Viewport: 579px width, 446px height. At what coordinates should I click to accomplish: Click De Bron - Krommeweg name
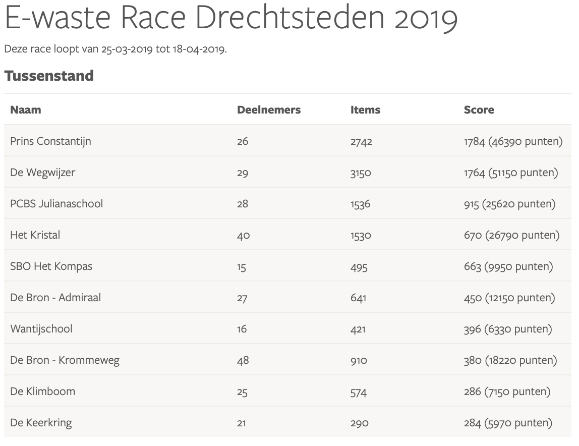[x=65, y=360]
